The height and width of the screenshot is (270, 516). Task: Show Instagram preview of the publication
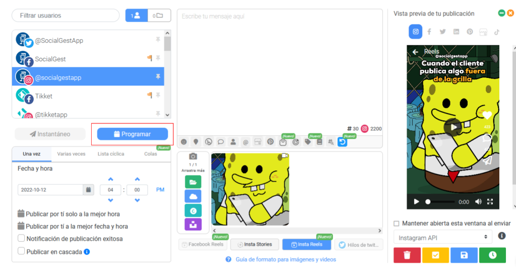click(416, 32)
